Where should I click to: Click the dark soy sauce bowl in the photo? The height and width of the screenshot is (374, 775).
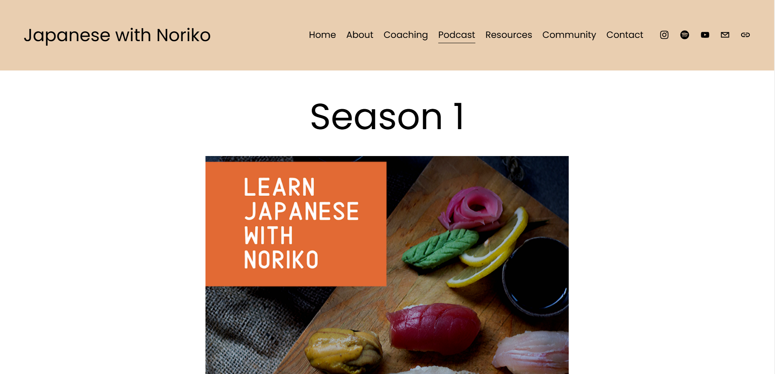pyautogui.click(x=536, y=277)
